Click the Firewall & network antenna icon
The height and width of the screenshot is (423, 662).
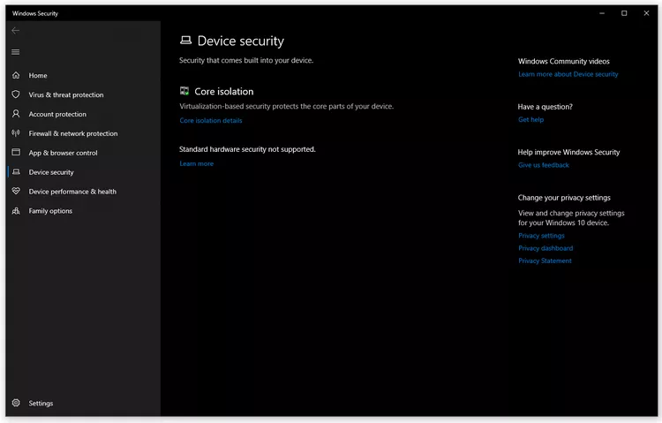[16, 133]
